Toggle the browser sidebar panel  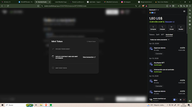coord(178,6)
